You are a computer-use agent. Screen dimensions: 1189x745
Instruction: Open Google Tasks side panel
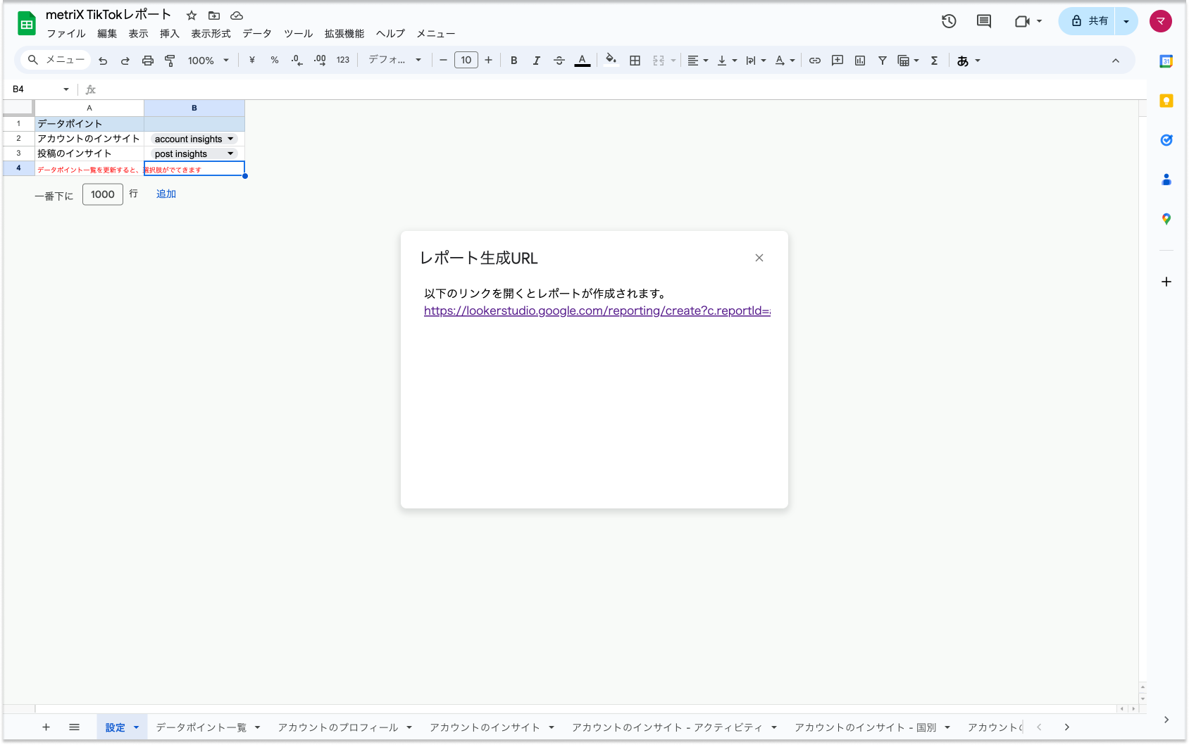(x=1166, y=140)
